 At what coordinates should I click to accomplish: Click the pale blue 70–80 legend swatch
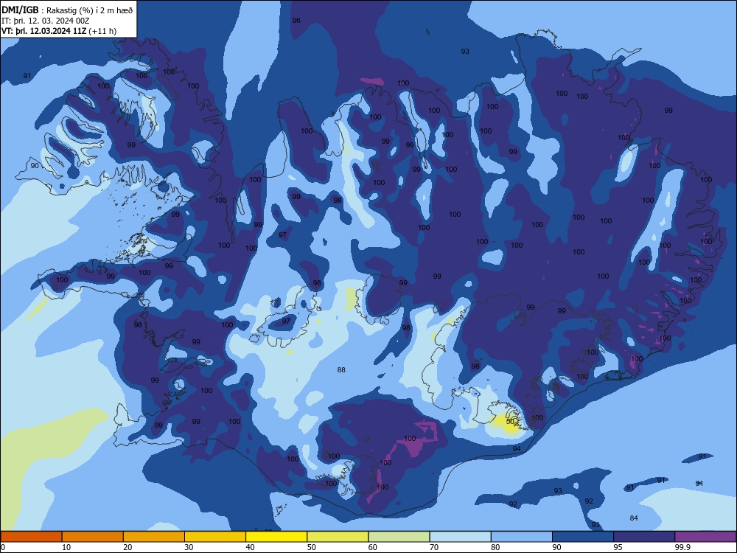click(460, 537)
